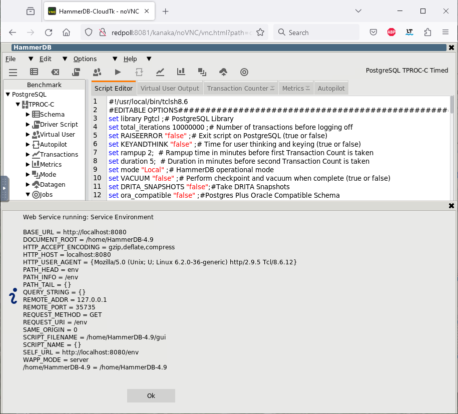Click the hamburger menu icon in HammerDB toolbar
The height and width of the screenshot is (414, 458).
point(13,72)
